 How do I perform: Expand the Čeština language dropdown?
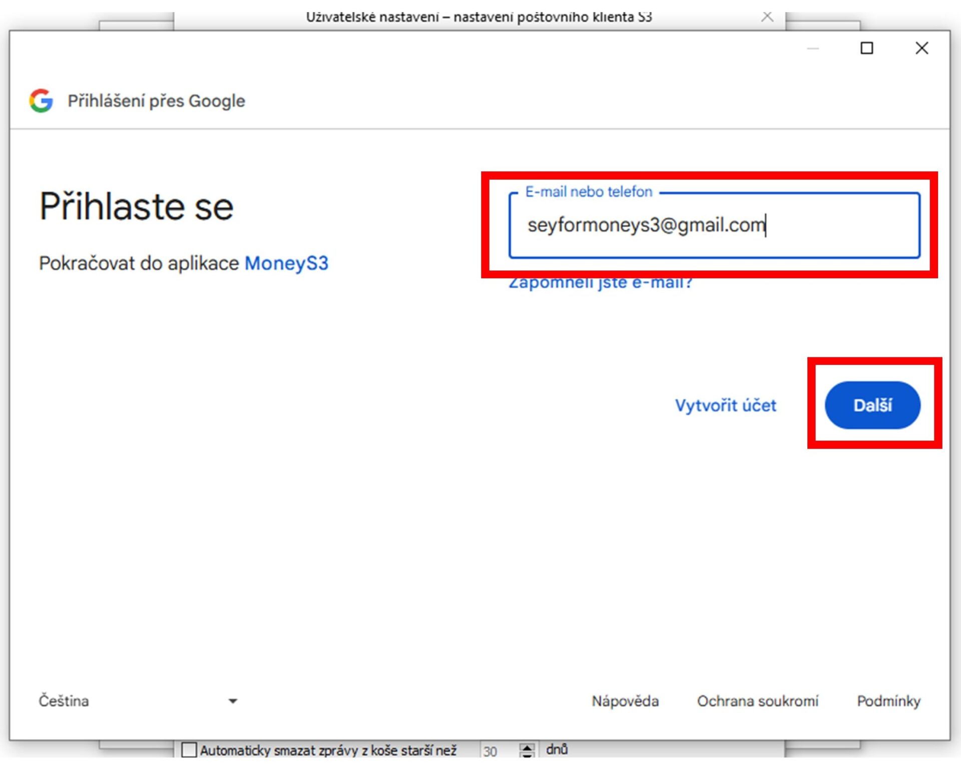[x=138, y=700]
